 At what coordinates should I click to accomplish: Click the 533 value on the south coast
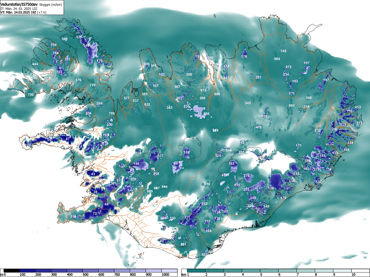click(204, 255)
